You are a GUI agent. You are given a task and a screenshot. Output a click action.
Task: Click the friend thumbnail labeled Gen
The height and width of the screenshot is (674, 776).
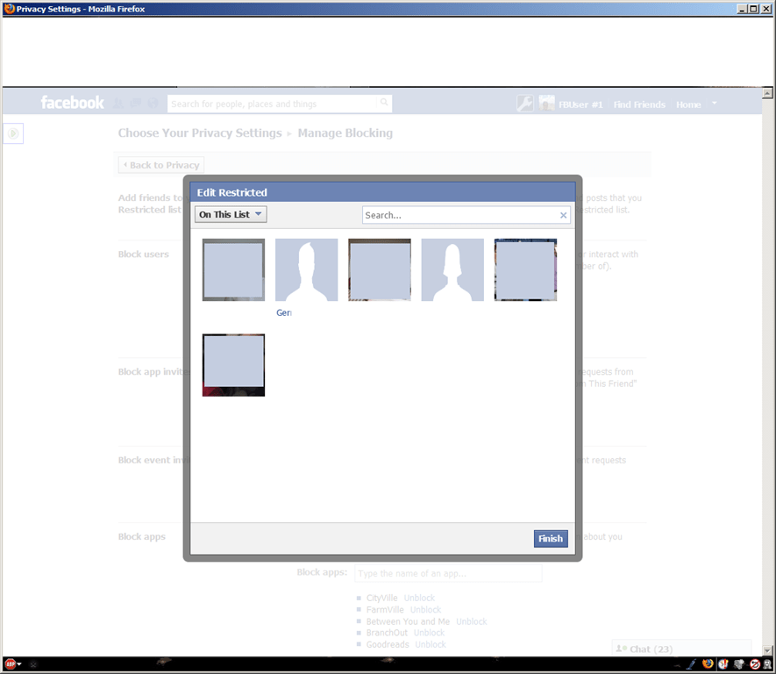(x=306, y=270)
